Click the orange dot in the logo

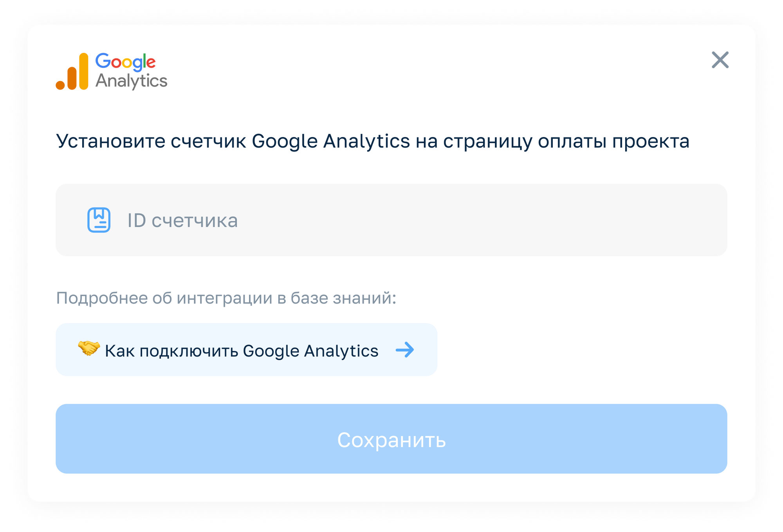[60, 85]
